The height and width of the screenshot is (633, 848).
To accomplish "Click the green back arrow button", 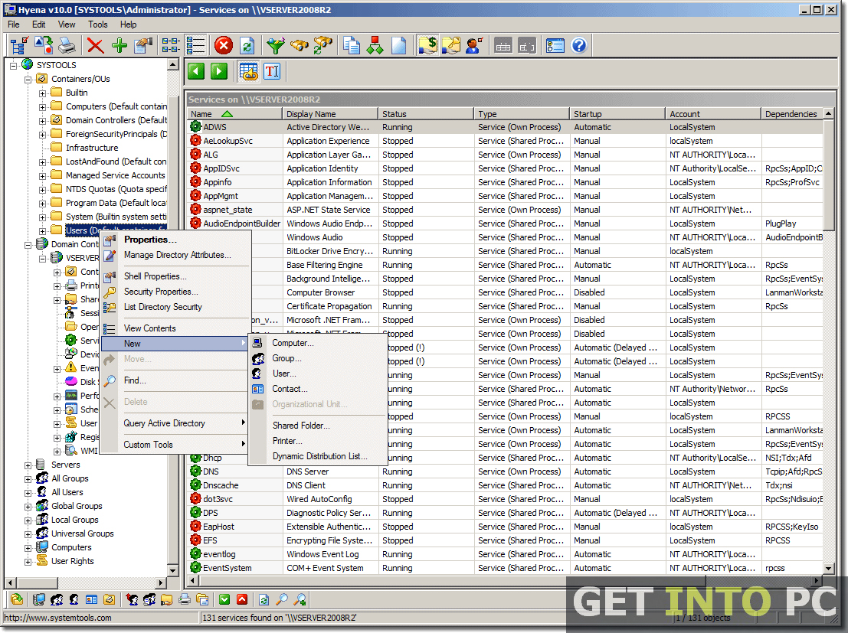I will click(196, 71).
